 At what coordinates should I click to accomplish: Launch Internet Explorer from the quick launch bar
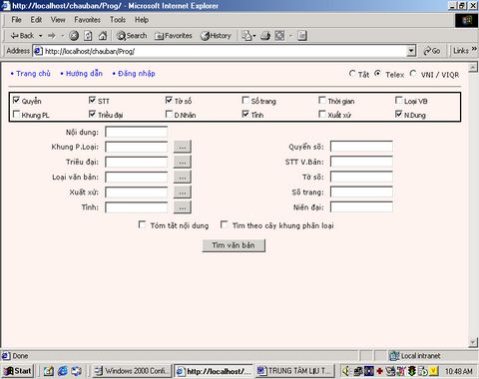[62, 371]
